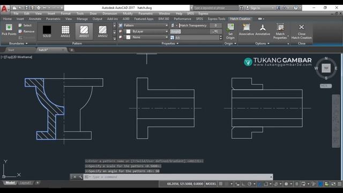Click the command line customize wrench icon
Screen dimensions: 343x193
click(x=80, y=177)
